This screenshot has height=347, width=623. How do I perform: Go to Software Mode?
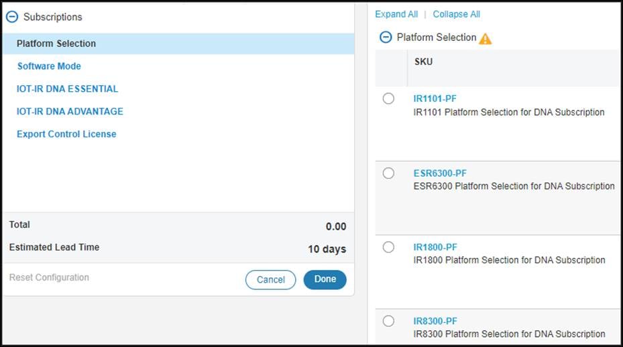point(49,66)
